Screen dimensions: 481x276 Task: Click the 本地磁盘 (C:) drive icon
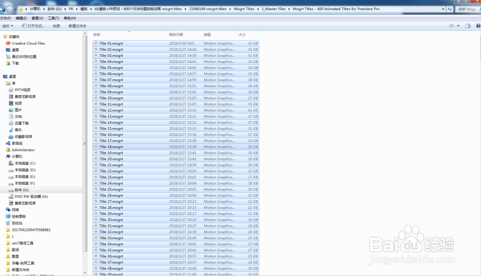coord(11,163)
